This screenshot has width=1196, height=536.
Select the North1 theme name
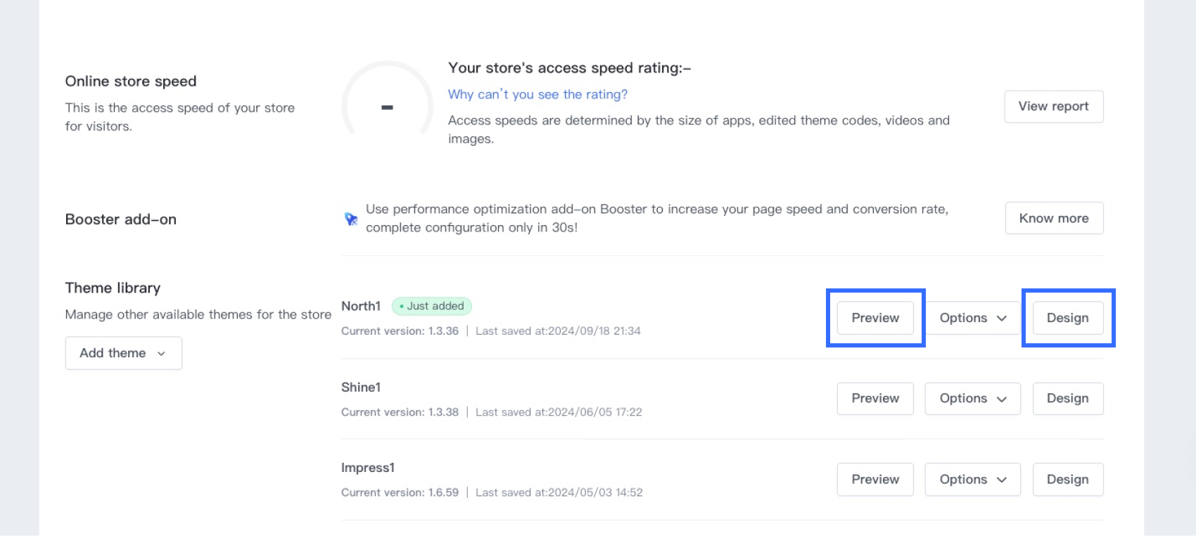click(x=360, y=306)
